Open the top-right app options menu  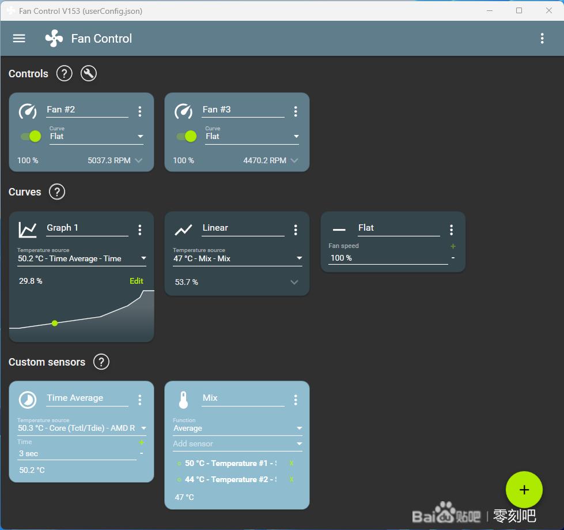point(542,38)
